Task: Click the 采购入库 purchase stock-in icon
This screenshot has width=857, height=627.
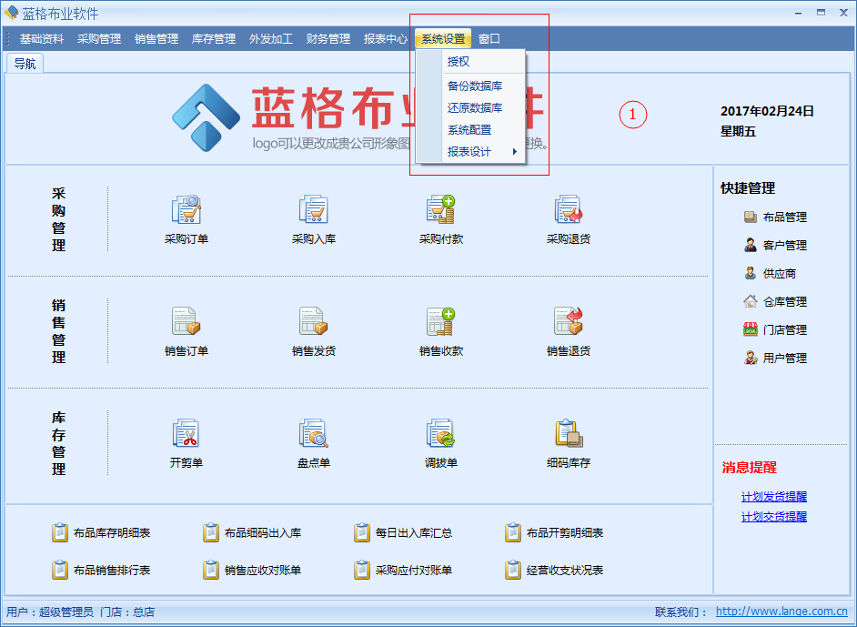Action: (x=314, y=210)
